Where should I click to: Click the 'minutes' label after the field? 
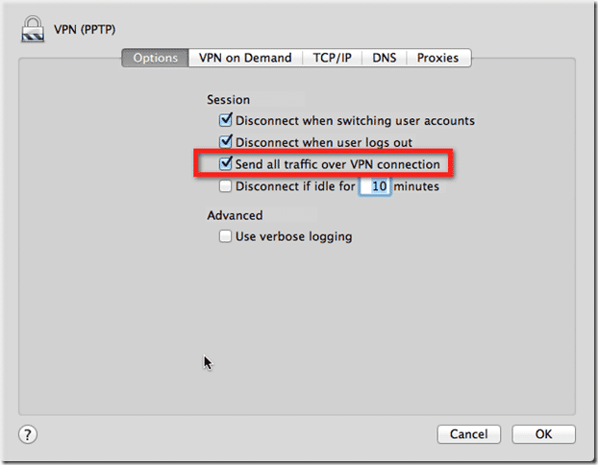coord(416,186)
